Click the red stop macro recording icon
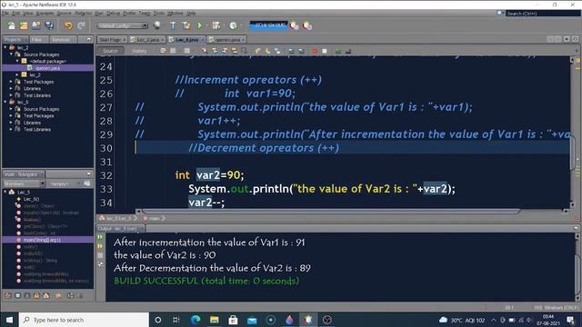 point(315,51)
